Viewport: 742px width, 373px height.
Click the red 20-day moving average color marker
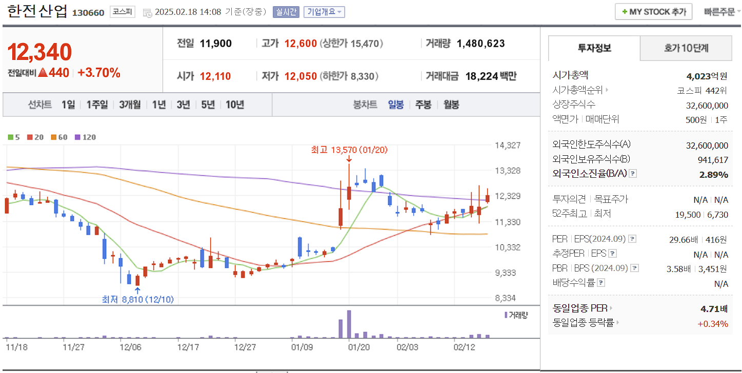30,137
